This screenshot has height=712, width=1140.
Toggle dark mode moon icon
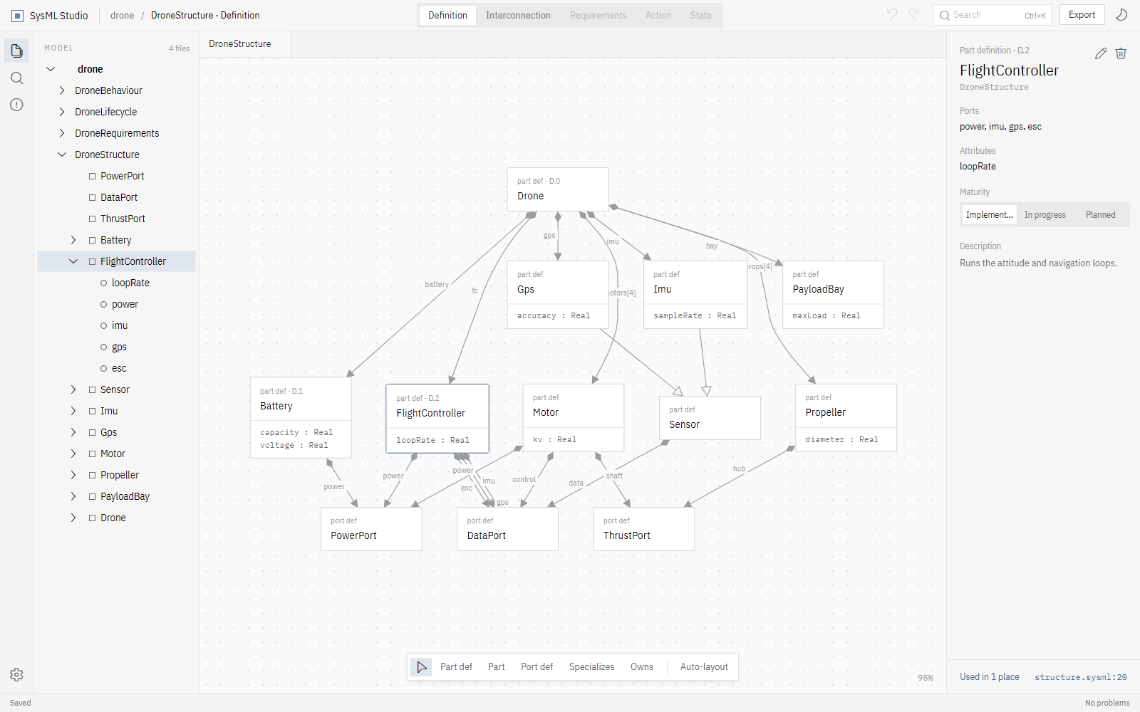(x=1121, y=15)
